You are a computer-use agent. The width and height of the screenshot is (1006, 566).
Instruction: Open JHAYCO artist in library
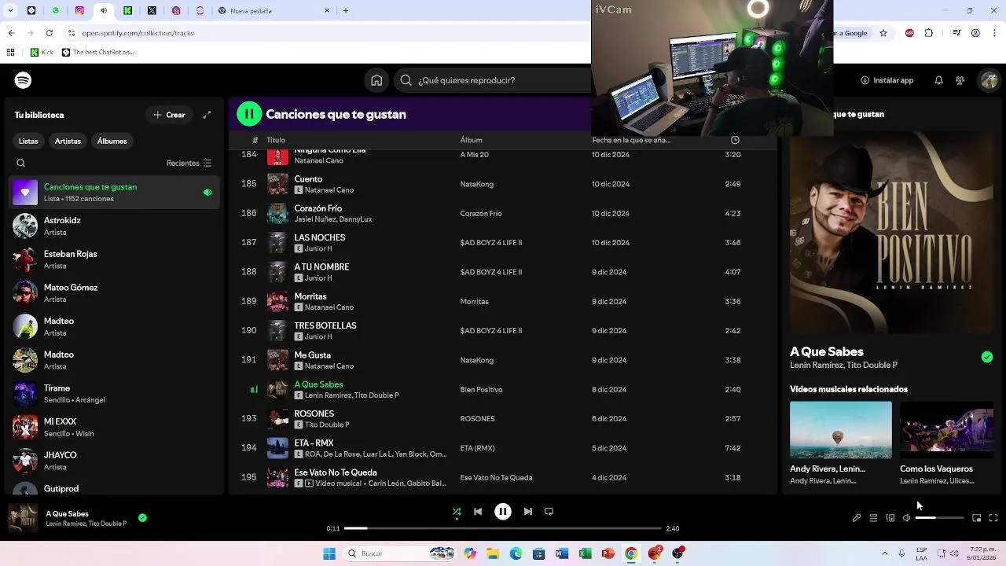114,461
